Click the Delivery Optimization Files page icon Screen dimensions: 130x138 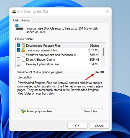click(x=23, y=64)
